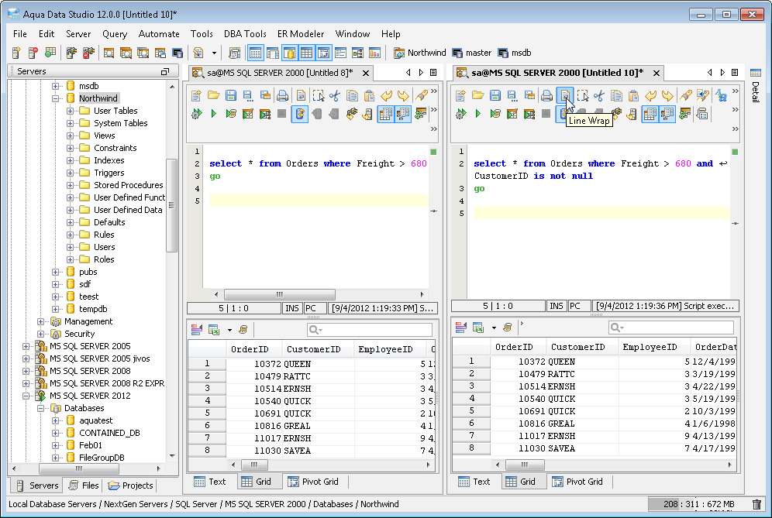Screen dimensions: 772x518
Task: Click Save icon in Untitled 8 editor toolbar
Action: click(x=231, y=95)
